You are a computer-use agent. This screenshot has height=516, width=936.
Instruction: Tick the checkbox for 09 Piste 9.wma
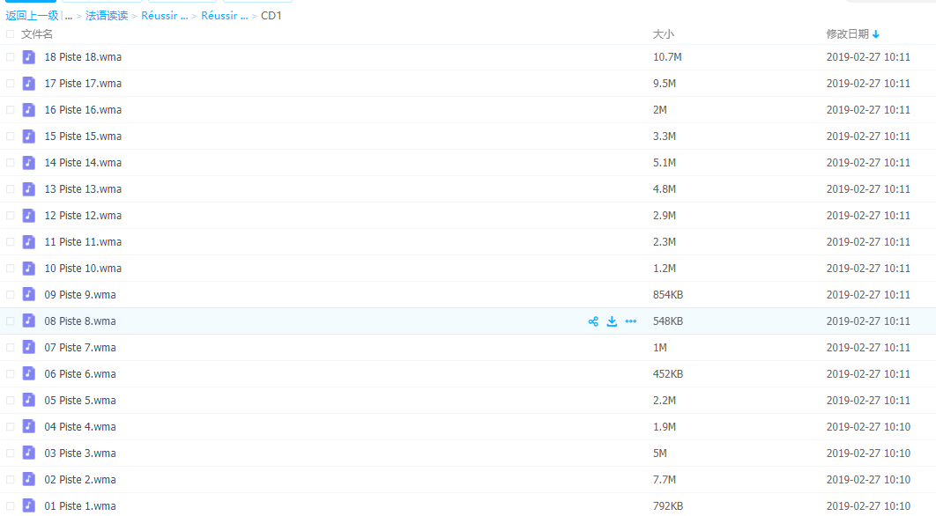click(11, 295)
